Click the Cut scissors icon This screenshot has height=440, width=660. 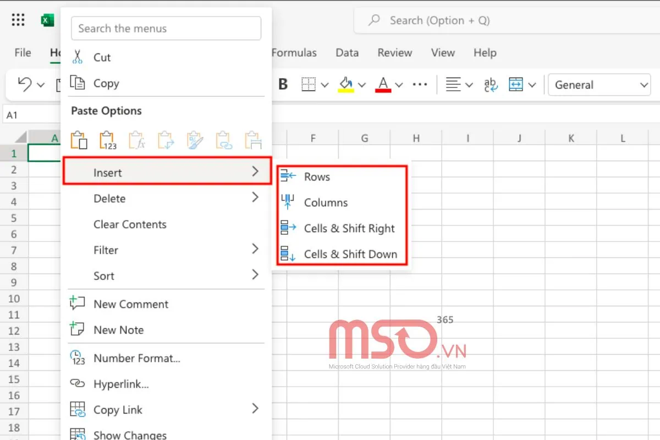point(78,57)
